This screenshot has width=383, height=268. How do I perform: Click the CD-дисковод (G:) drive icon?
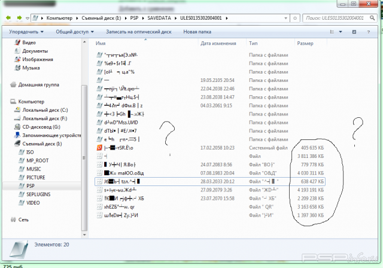coord(17,127)
